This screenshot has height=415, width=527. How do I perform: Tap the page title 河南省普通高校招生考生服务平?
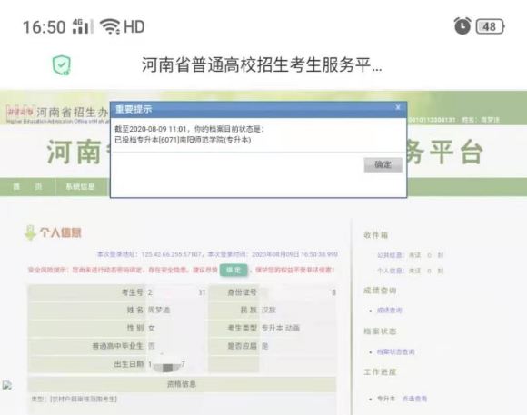pyautogui.click(x=262, y=64)
